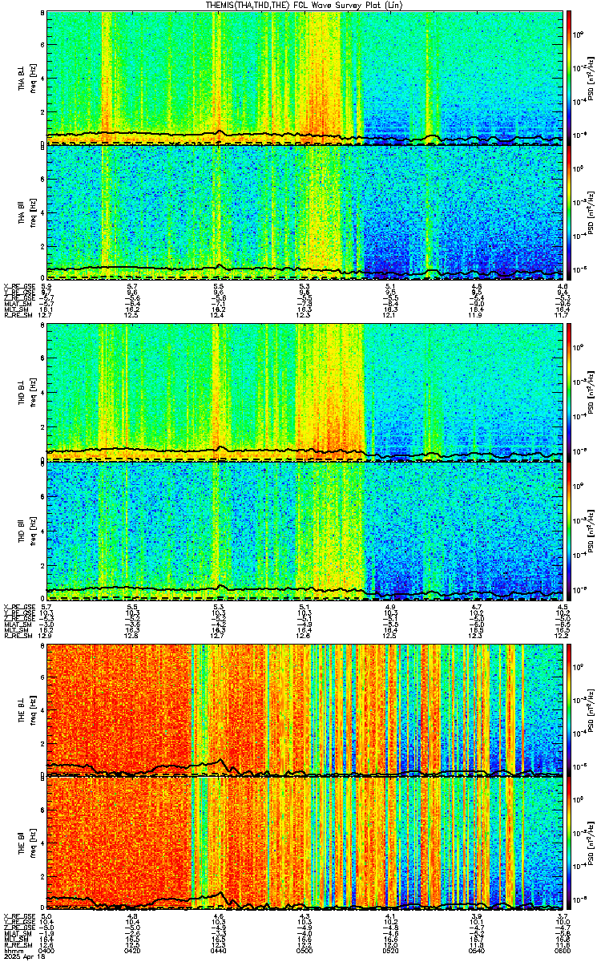This screenshot has width=601, height=962.
Task: Click the PSD color bar beside THD B-perpendicular panel
Action: (x=569, y=392)
